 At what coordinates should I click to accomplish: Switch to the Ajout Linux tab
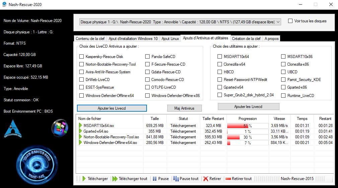tap(170, 38)
